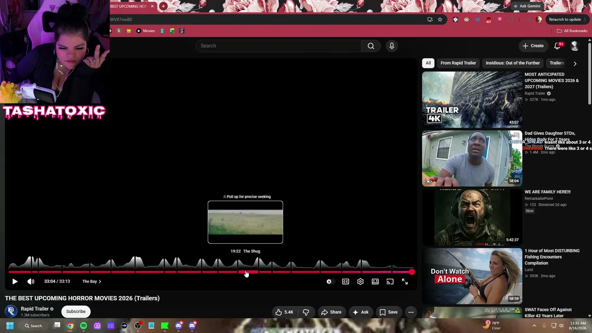This screenshot has width=592, height=333.
Task: Click the extension icon with 427 badge
Action: click(488, 20)
